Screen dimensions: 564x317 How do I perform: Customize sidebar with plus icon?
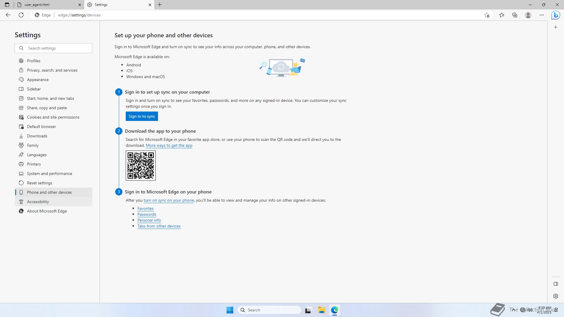pos(555,27)
